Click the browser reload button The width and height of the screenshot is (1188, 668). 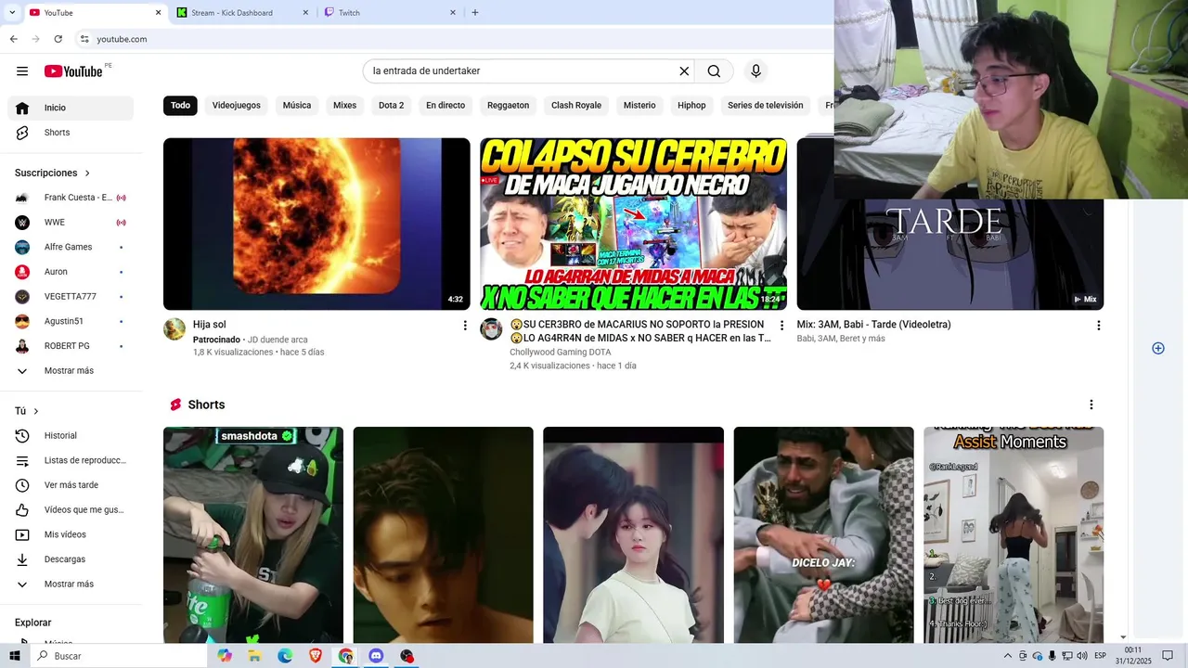pos(58,39)
